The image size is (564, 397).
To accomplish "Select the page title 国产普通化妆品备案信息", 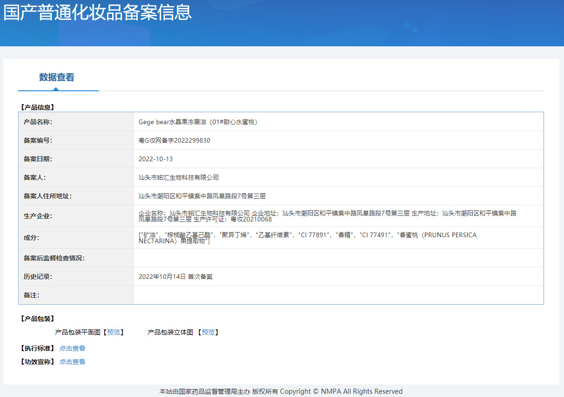I will [98, 12].
